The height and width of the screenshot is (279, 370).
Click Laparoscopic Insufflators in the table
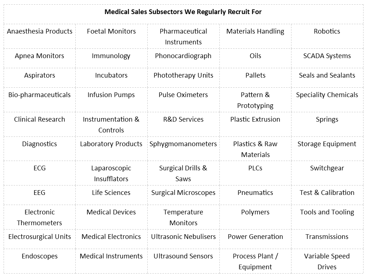tap(111, 173)
